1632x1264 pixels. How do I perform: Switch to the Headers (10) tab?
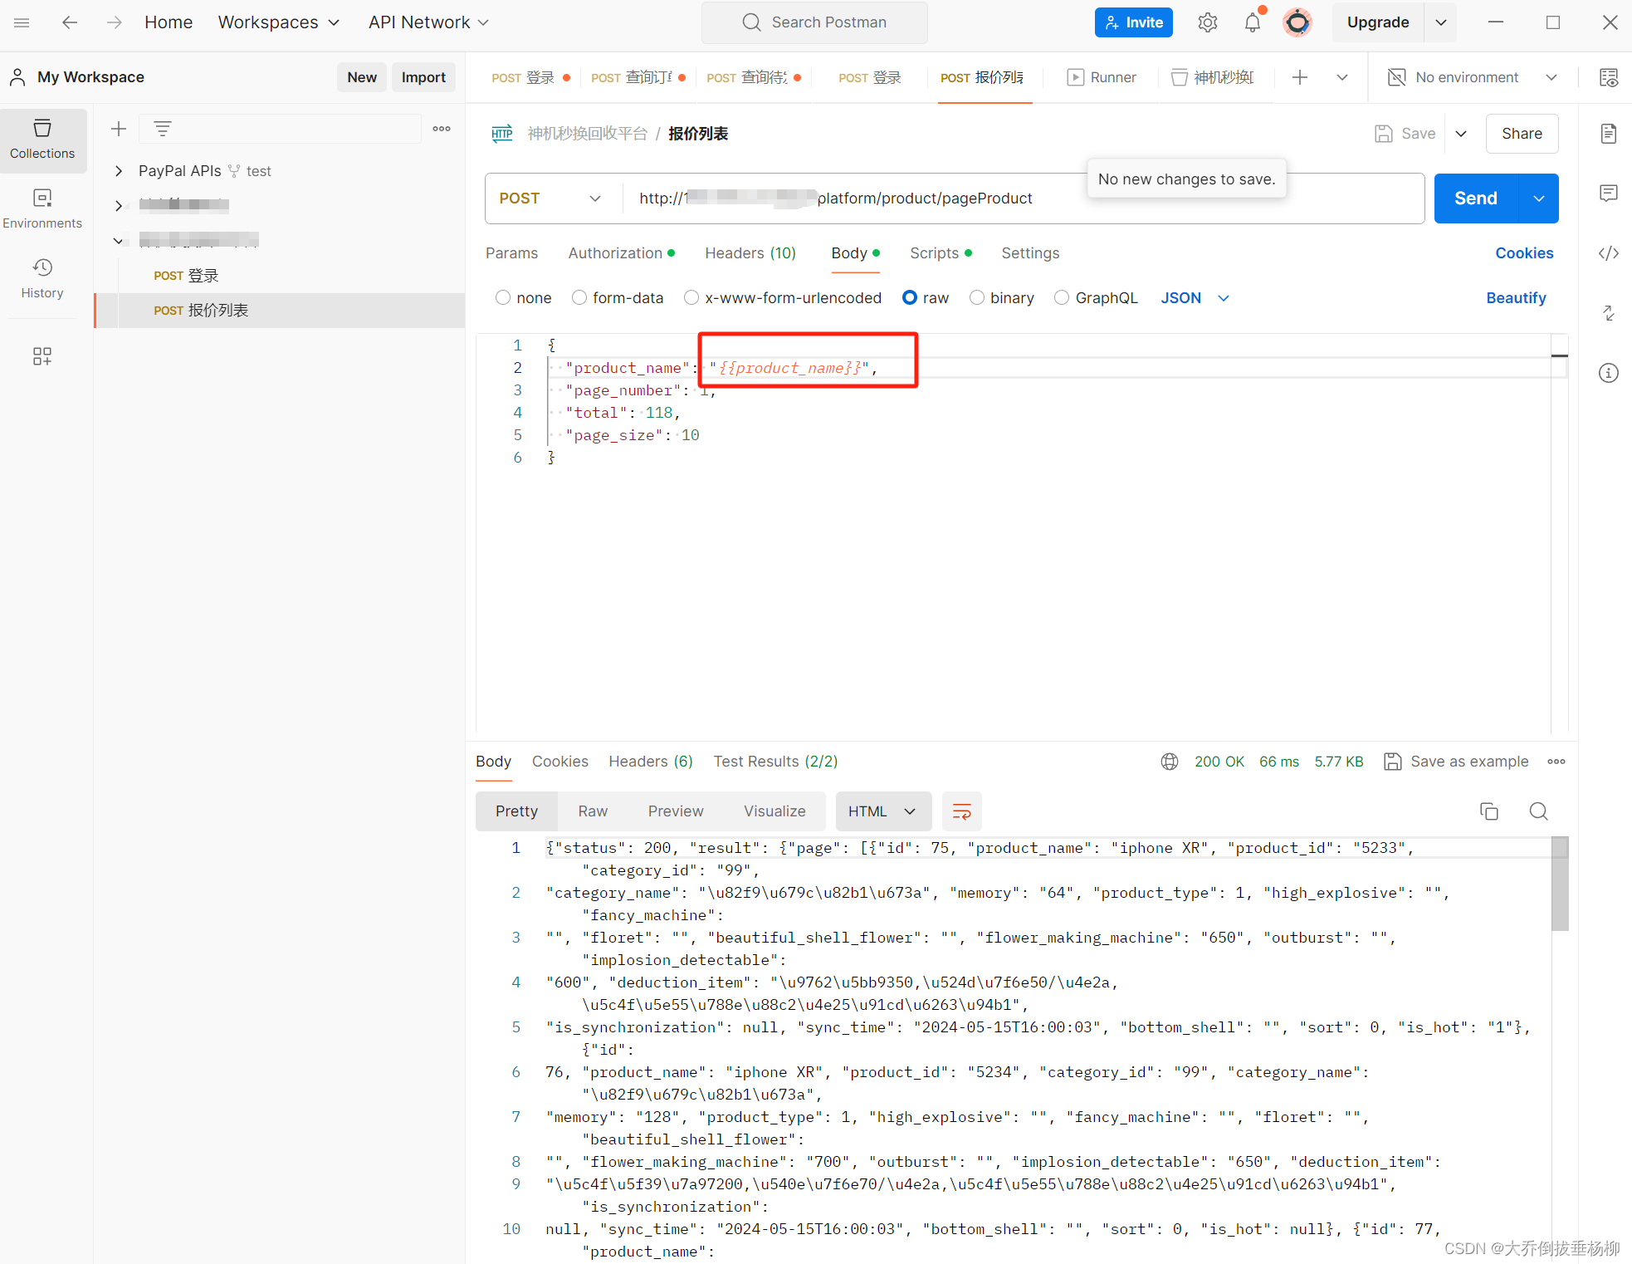pyautogui.click(x=750, y=253)
